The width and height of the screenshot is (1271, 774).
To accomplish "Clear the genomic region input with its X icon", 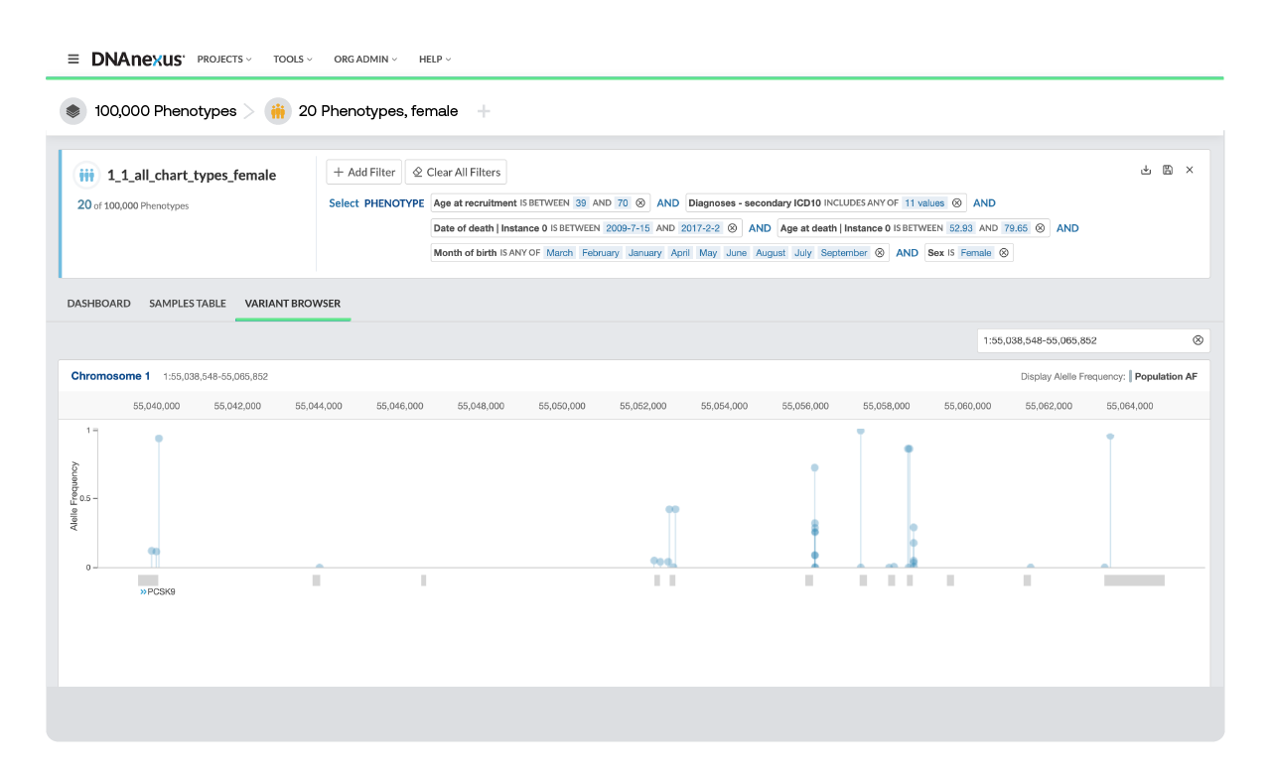I will [x=1199, y=339].
